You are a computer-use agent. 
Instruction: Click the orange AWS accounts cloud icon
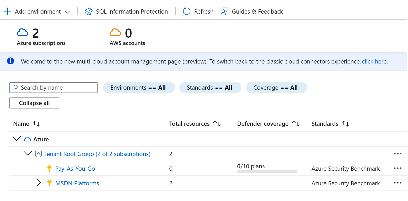pos(115,33)
